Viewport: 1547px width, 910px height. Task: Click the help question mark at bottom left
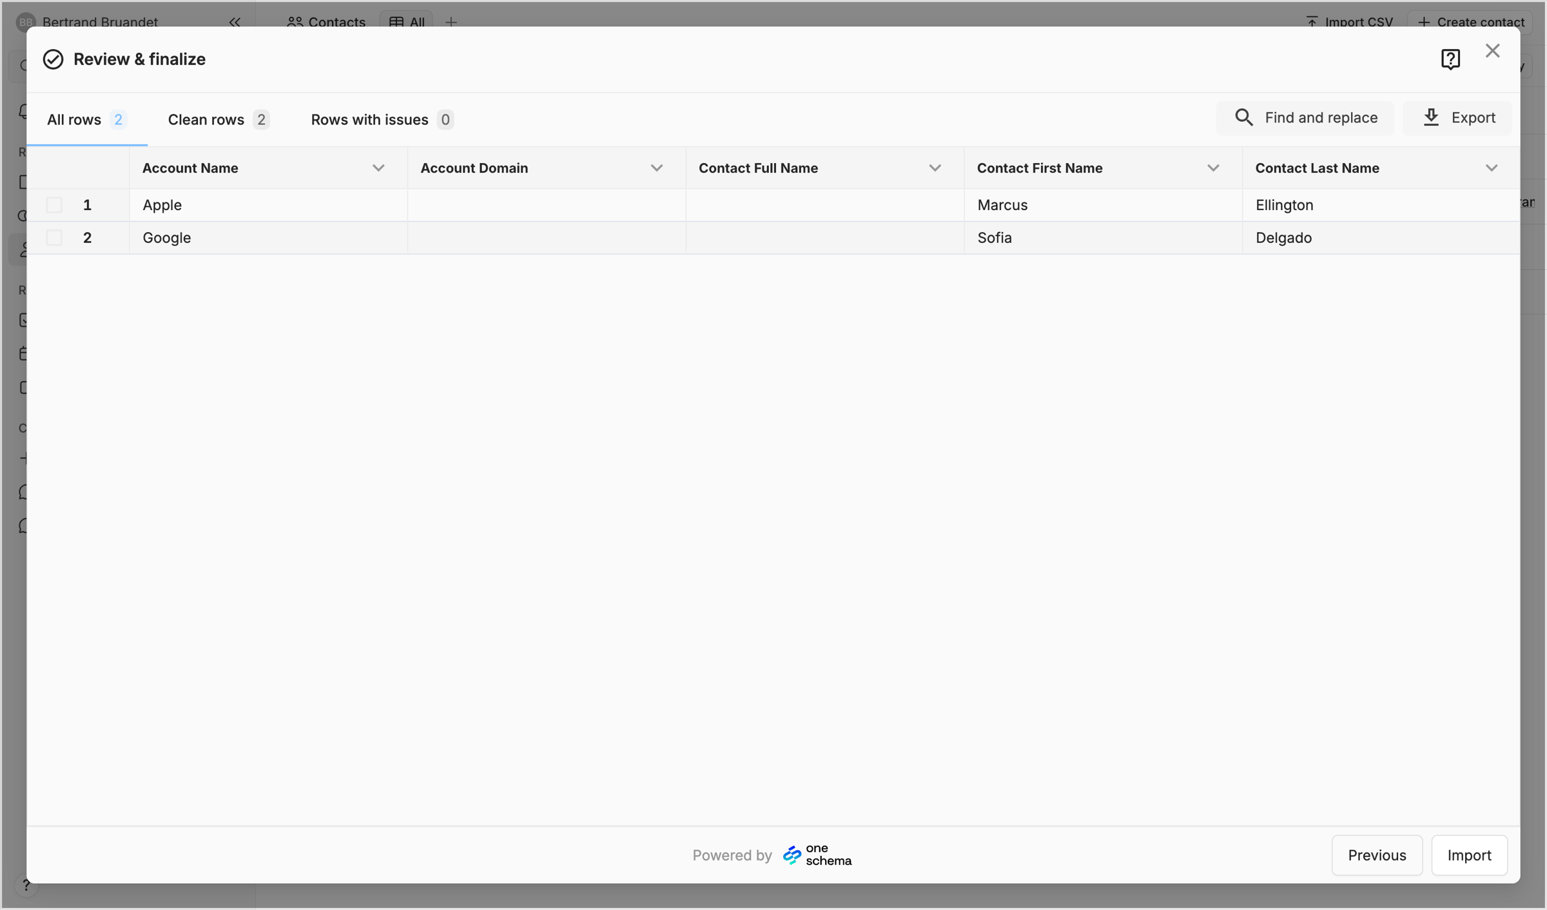click(x=26, y=885)
